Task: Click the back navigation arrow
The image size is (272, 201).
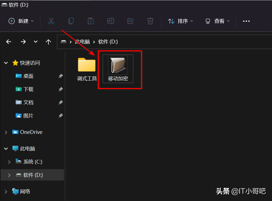Action: pos(9,42)
